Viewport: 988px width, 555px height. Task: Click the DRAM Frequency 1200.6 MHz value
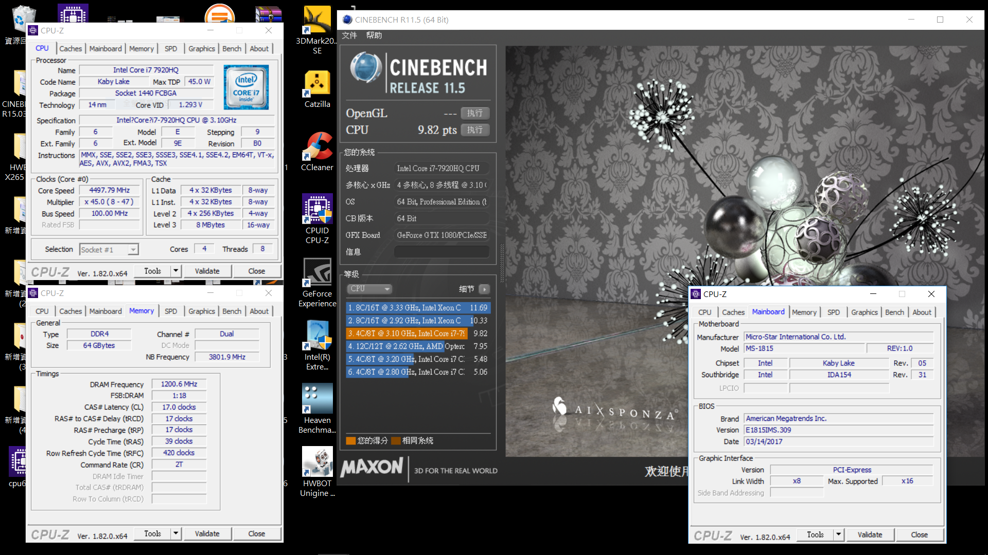pyautogui.click(x=179, y=384)
